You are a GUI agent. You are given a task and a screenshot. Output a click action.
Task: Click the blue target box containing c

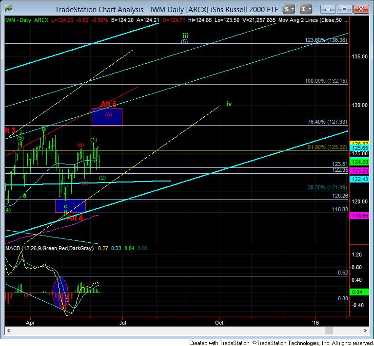pyautogui.click(x=70, y=206)
